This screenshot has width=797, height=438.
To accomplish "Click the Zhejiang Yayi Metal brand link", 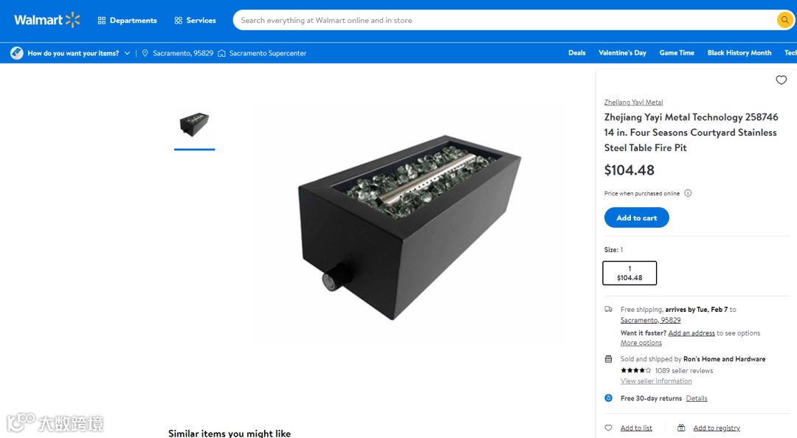I will pyautogui.click(x=633, y=102).
